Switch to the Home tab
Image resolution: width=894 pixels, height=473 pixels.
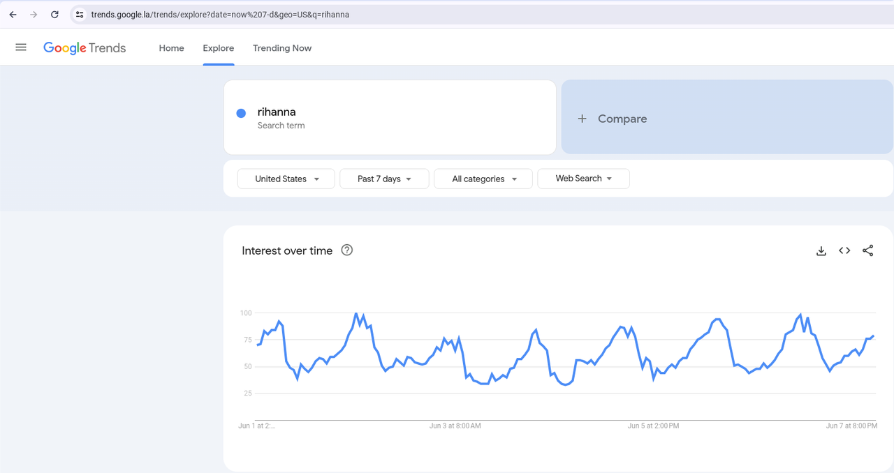[x=171, y=48]
